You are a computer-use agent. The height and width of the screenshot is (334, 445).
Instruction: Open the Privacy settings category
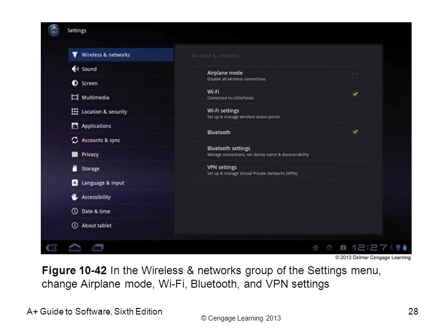pos(121,154)
